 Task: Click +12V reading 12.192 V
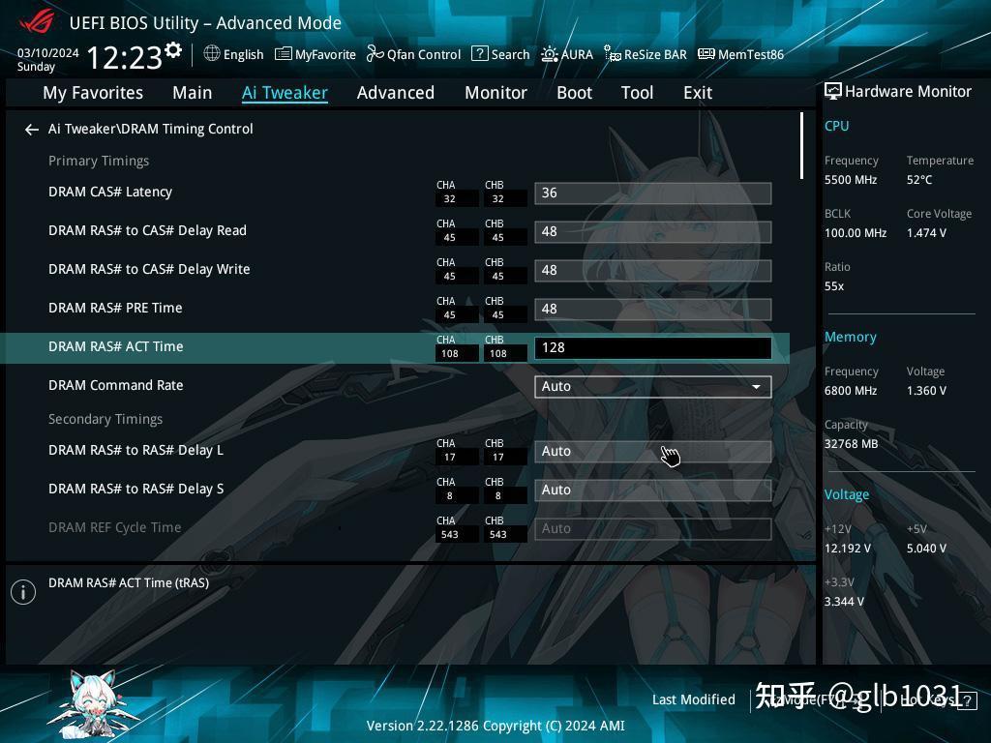(848, 549)
